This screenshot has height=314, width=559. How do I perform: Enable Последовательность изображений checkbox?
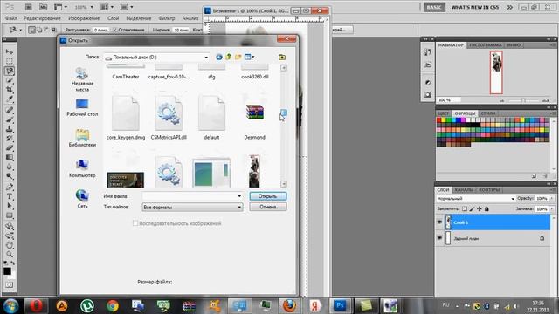[x=135, y=223]
